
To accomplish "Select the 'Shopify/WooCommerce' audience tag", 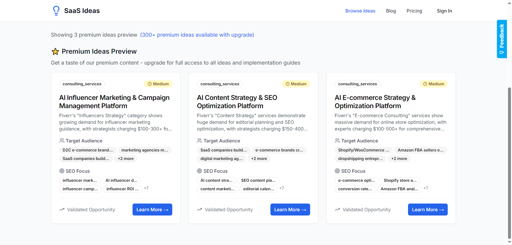I will [x=363, y=150].
